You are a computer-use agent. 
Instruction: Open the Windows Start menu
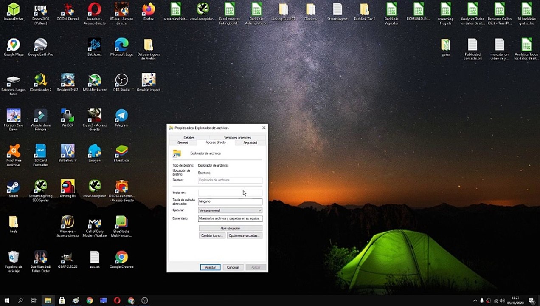pyautogui.click(x=7, y=300)
